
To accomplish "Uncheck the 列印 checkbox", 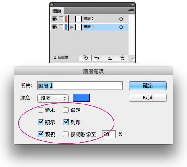I will [x=66, y=122].
